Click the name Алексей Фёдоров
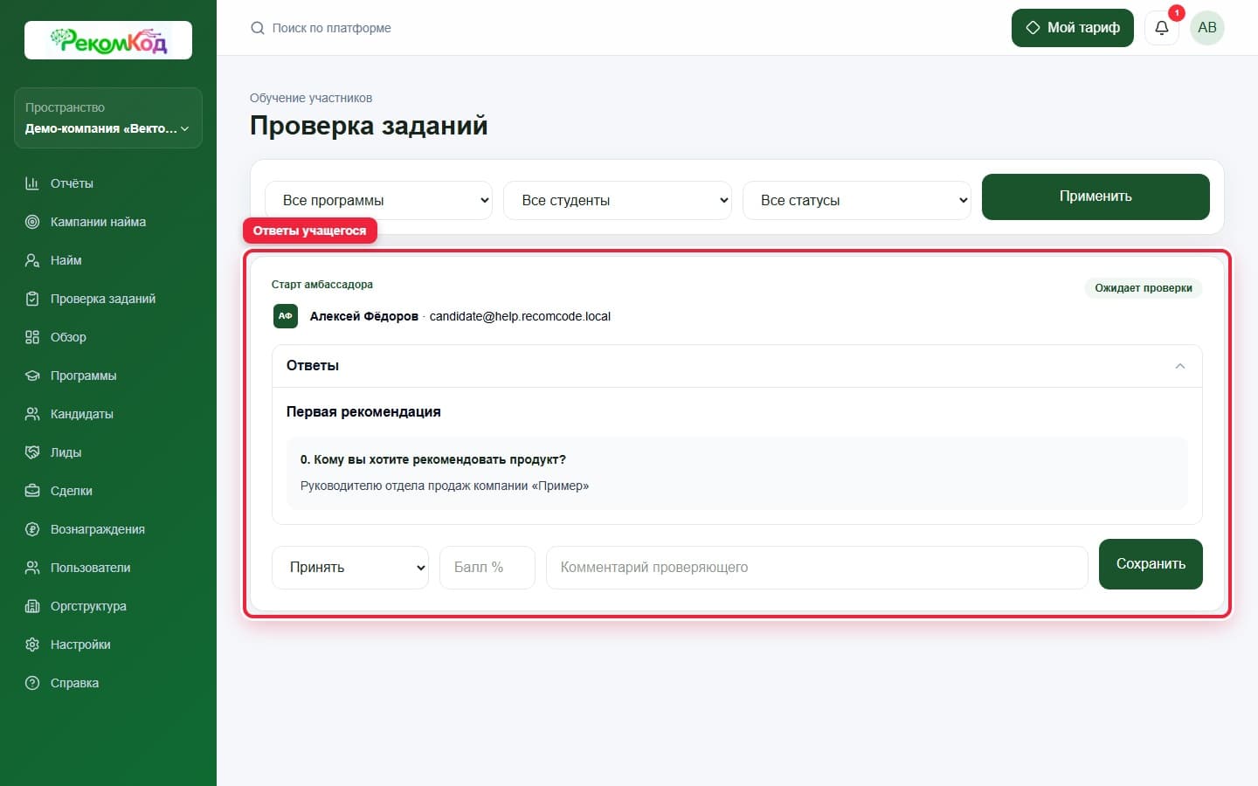 pyautogui.click(x=364, y=316)
